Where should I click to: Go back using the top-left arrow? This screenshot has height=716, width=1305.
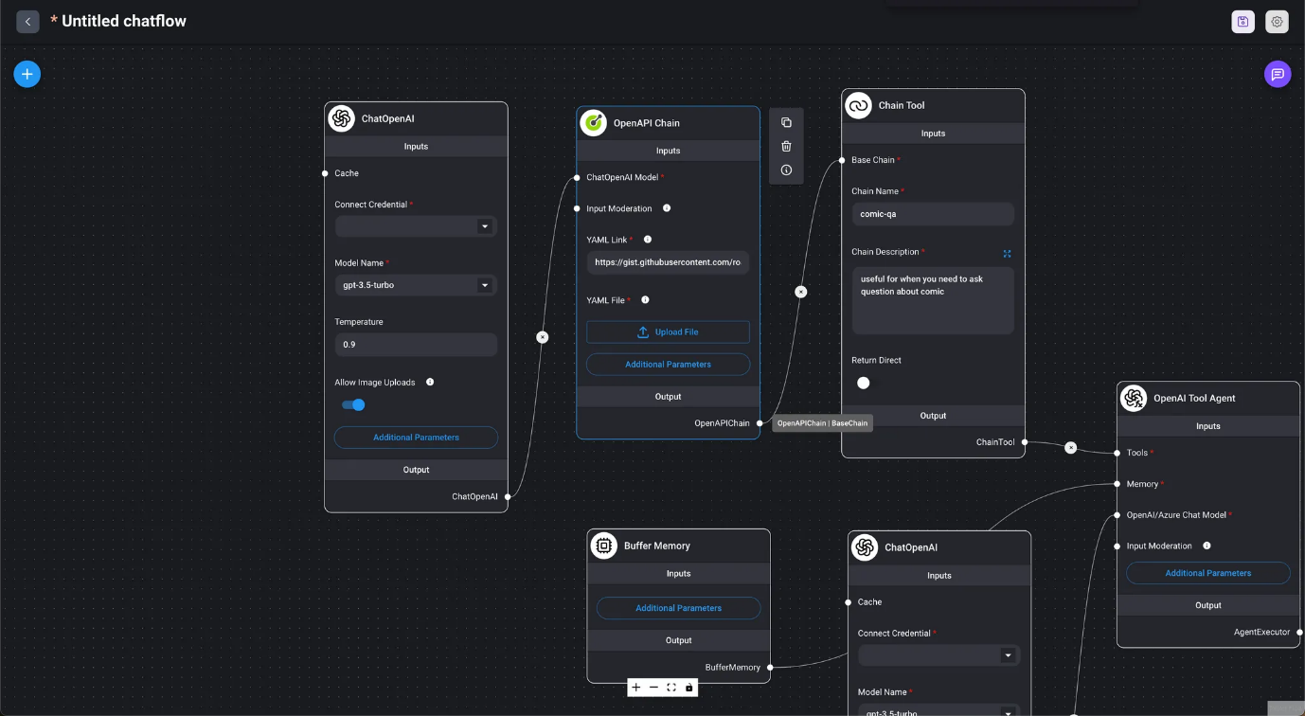(x=27, y=21)
